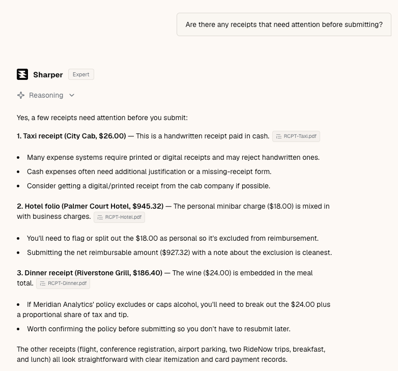Click the Hotel folio Palmer Court heading
Viewport: 398px width, 371px height.
click(x=90, y=206)
